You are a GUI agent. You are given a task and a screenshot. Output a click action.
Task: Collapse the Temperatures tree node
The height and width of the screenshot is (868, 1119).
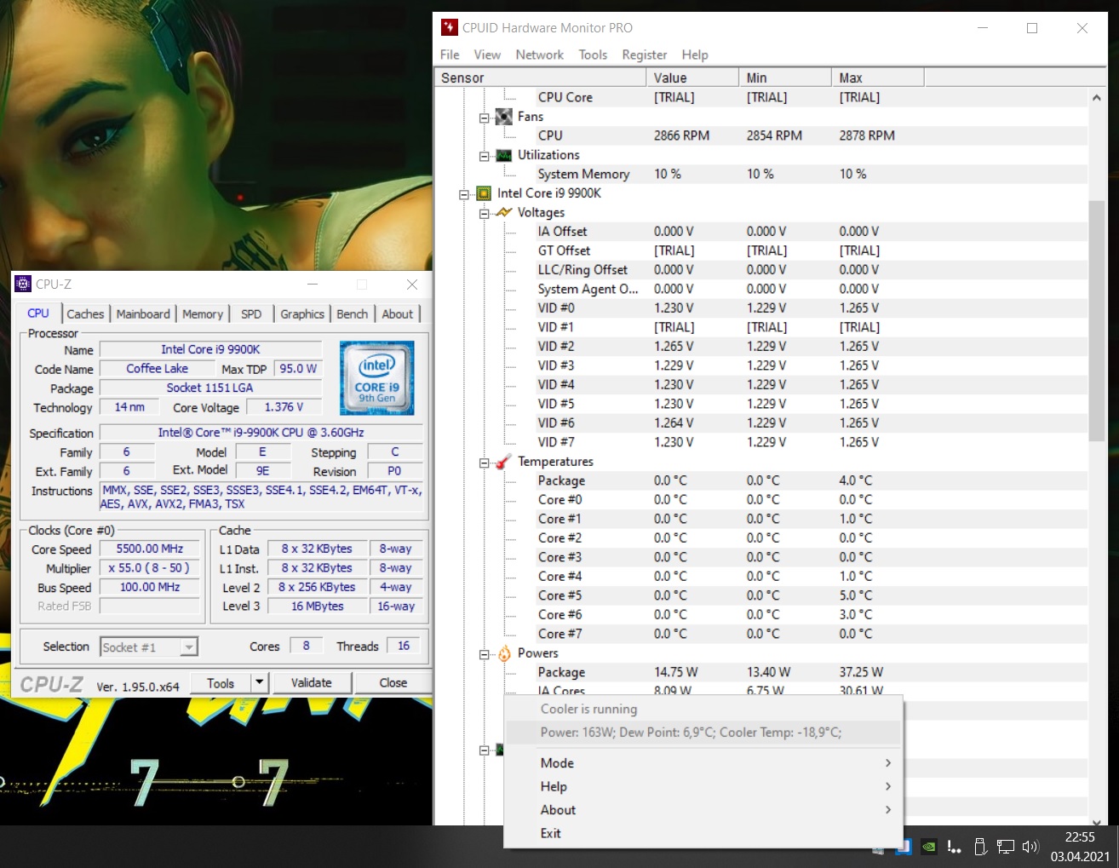coord(484,463)
